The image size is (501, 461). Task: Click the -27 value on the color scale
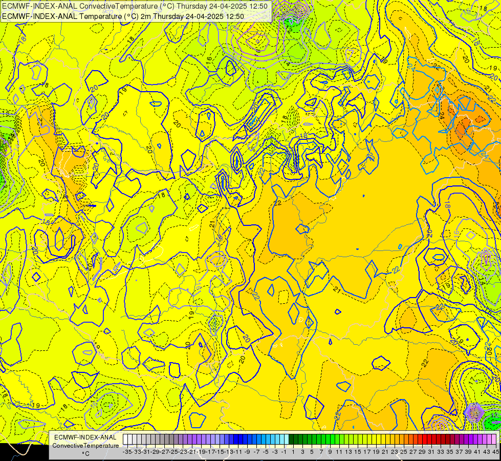(165, 452)
